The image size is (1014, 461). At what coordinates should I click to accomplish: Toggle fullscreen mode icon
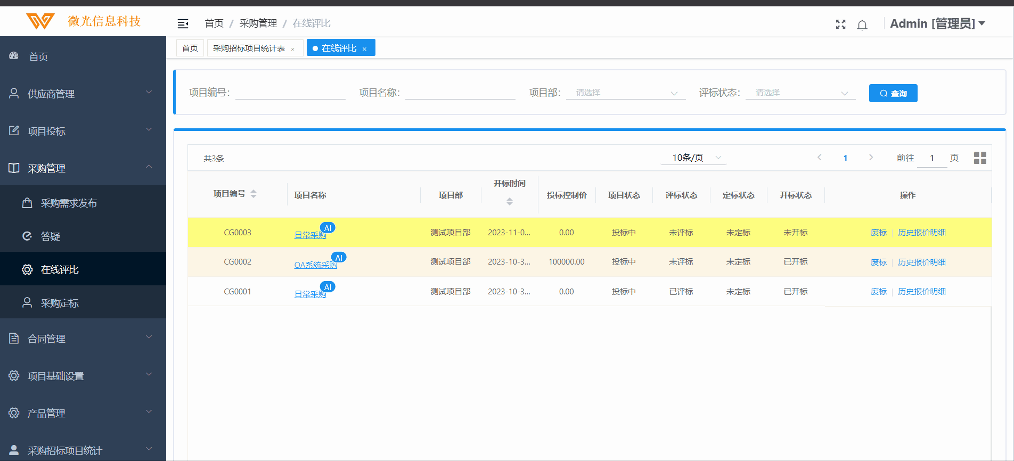pyautogui.click(x=840, y=24)
